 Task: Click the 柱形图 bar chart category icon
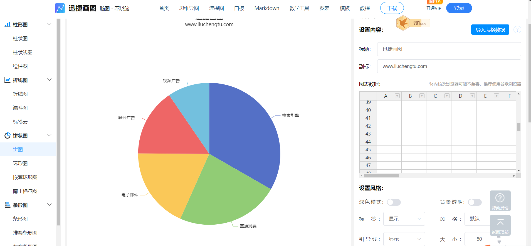(x=8, y=25)
